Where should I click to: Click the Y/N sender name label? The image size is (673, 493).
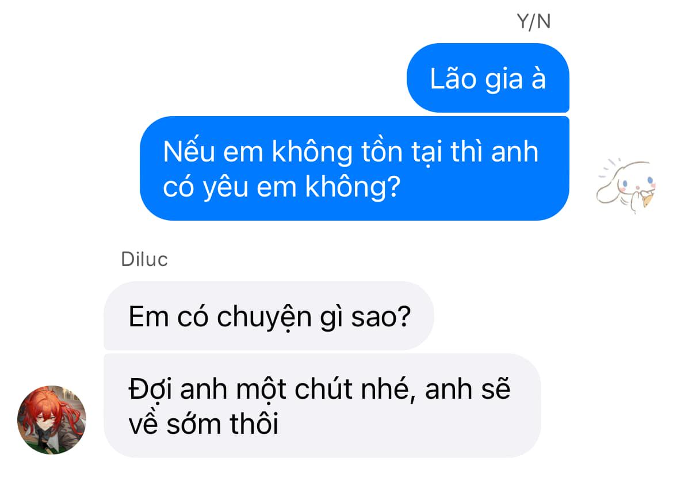coord(533,21)
